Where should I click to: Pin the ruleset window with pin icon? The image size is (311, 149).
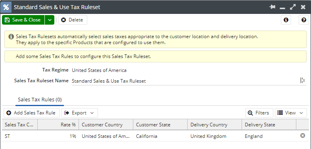272,7
